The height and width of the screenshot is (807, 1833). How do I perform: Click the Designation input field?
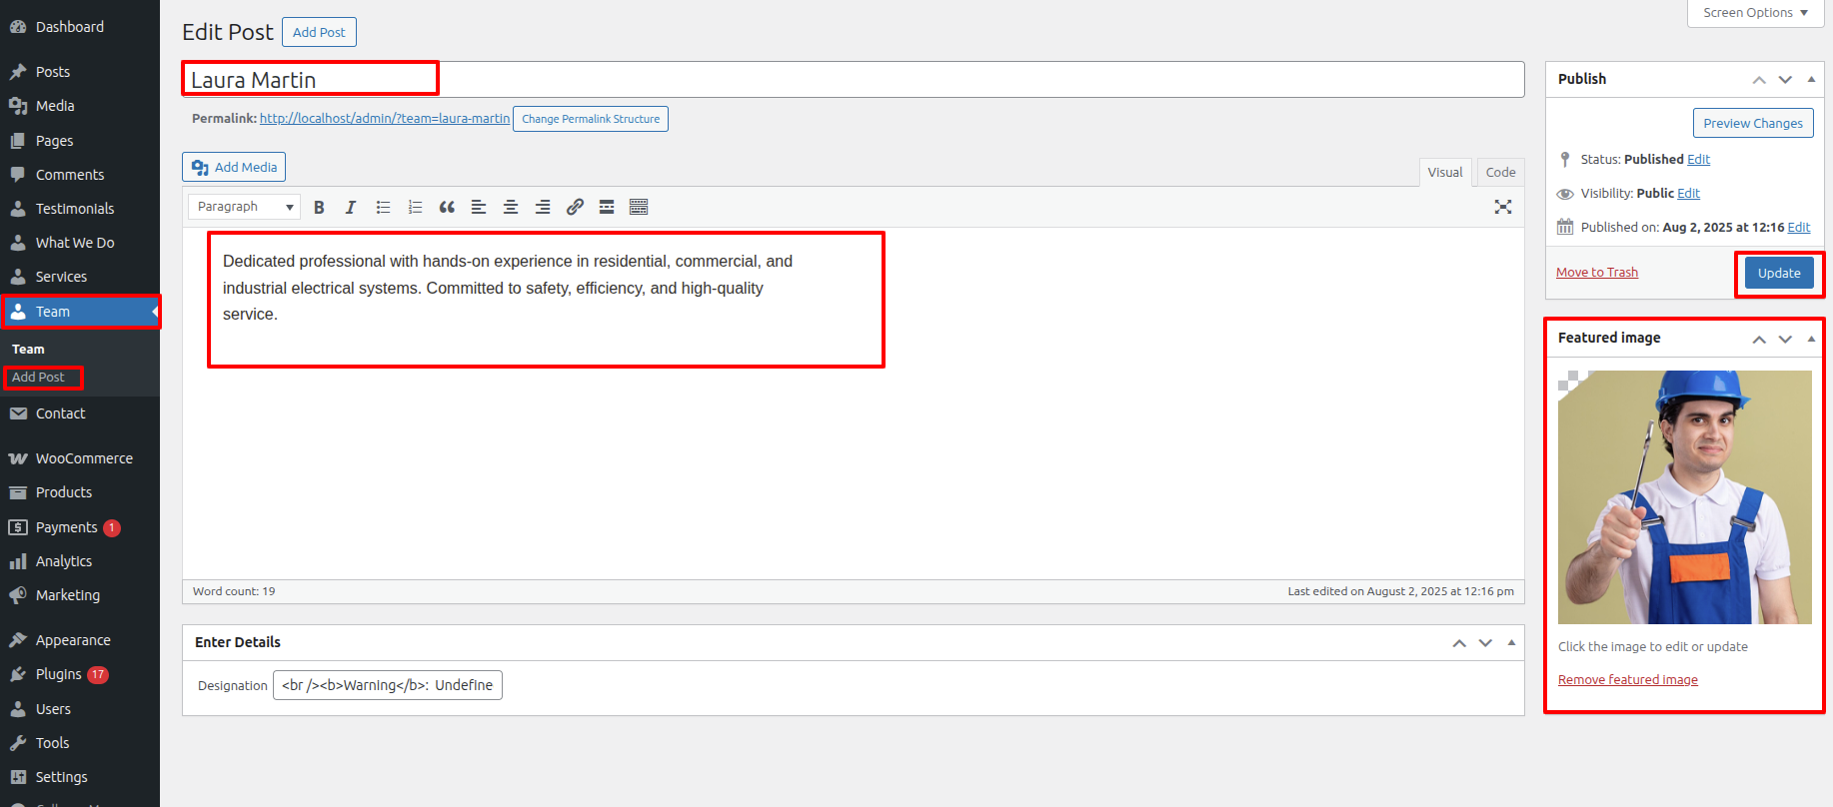[x=388, y=685]
